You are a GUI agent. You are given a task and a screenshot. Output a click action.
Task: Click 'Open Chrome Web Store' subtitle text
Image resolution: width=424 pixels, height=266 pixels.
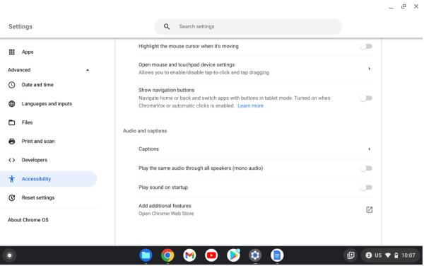[166, 214]
